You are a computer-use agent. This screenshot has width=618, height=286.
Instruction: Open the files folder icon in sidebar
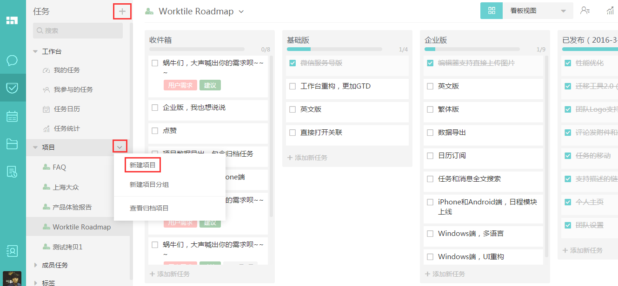click(x=12, y=144)
